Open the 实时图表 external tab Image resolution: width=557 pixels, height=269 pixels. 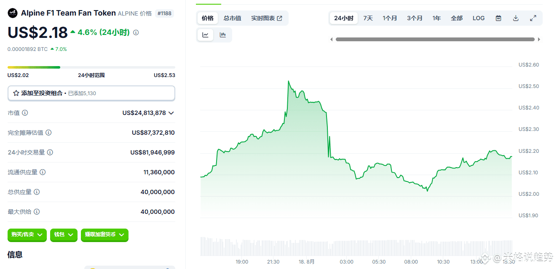pos(267,18)
